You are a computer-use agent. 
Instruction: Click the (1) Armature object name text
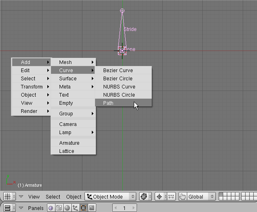[30, 185]
